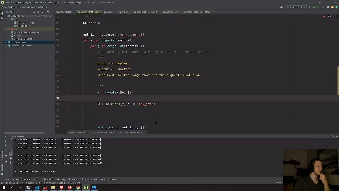Select opened file locate target icon
The width and height of the screenshot is (339, 191).
[34, 12]
